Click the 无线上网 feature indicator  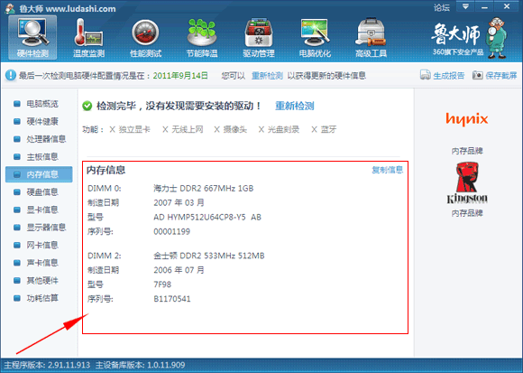click(183, 129)
